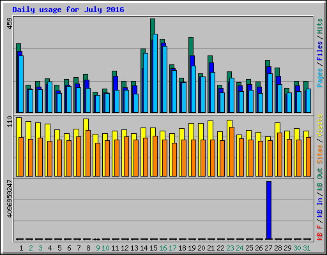Click the day 25 axis label
Screen dimensions: 327x255
pyautogui.click(x=249, y=248)
